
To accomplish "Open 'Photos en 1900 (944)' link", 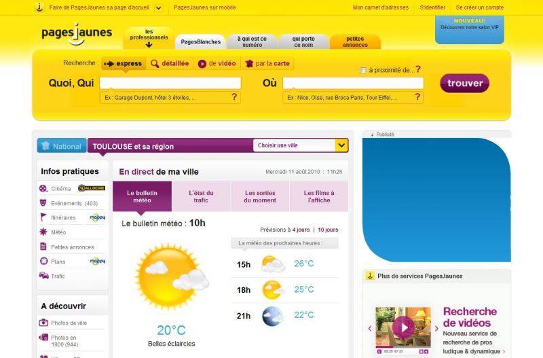I will (64, 341).
